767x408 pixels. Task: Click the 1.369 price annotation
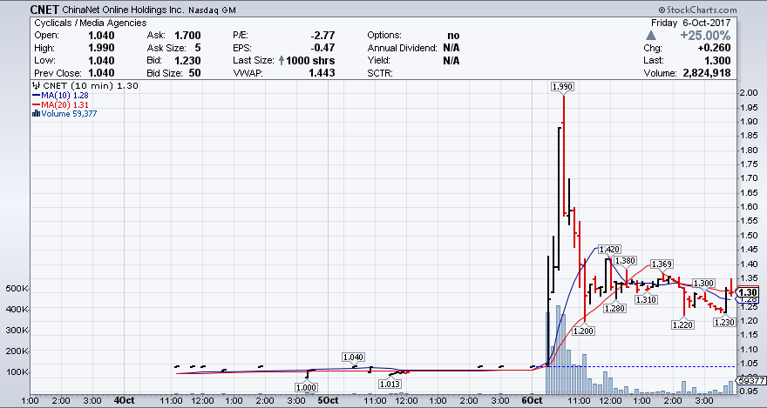pyautogui.click(x=662, y=264)
